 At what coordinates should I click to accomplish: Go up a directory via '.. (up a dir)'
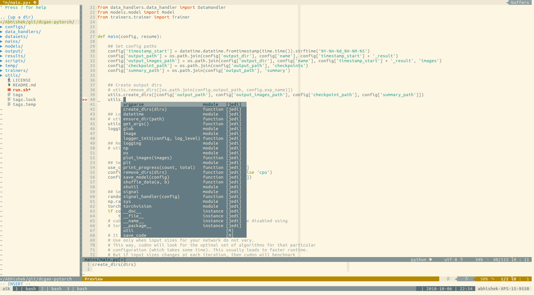coord(17,17)
